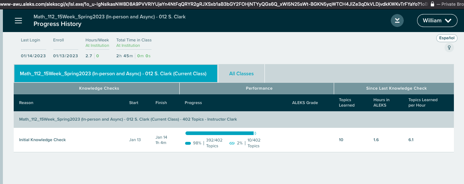Open the William user account dropdown
Image resolution: width=464 pixels, height=184 pixels.
coord(437,21)
